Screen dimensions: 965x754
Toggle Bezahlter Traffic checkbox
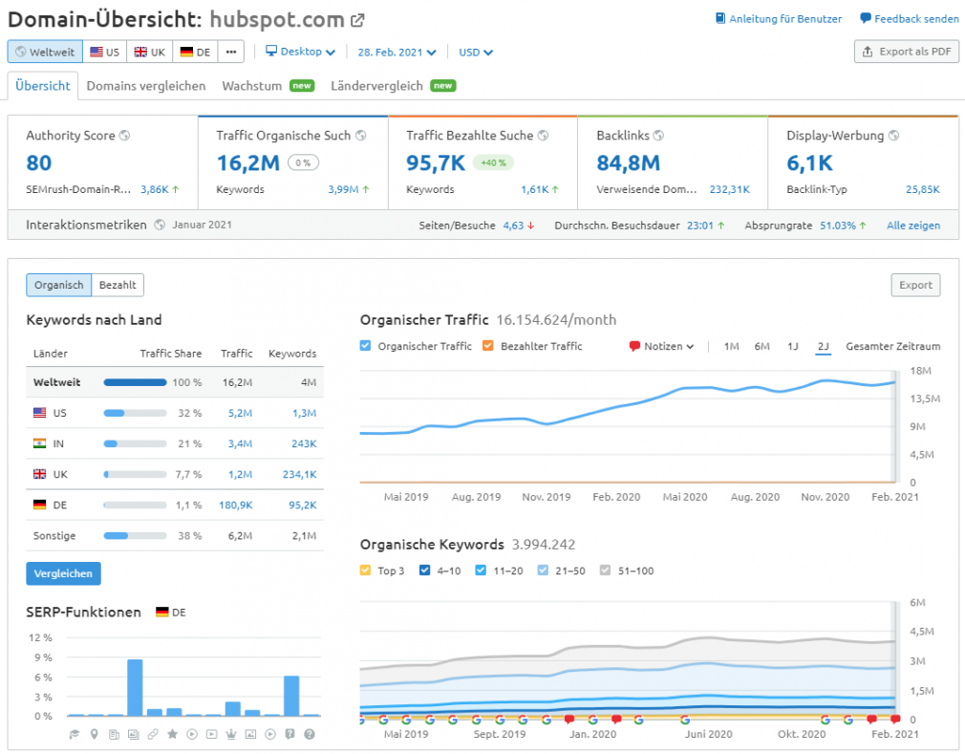click(x=488, y=345)
